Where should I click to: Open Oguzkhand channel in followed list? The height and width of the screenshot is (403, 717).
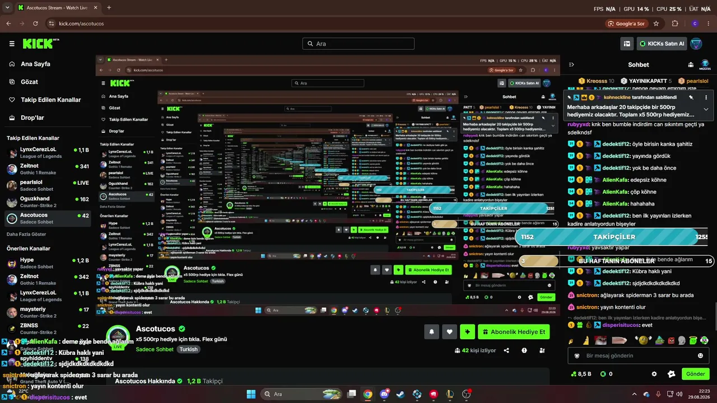[48, 202]
